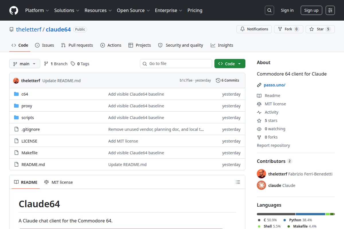Switch to the Issues tab
Screen dimensions: 344x229
pyautogui.click(x=44, y=45)
